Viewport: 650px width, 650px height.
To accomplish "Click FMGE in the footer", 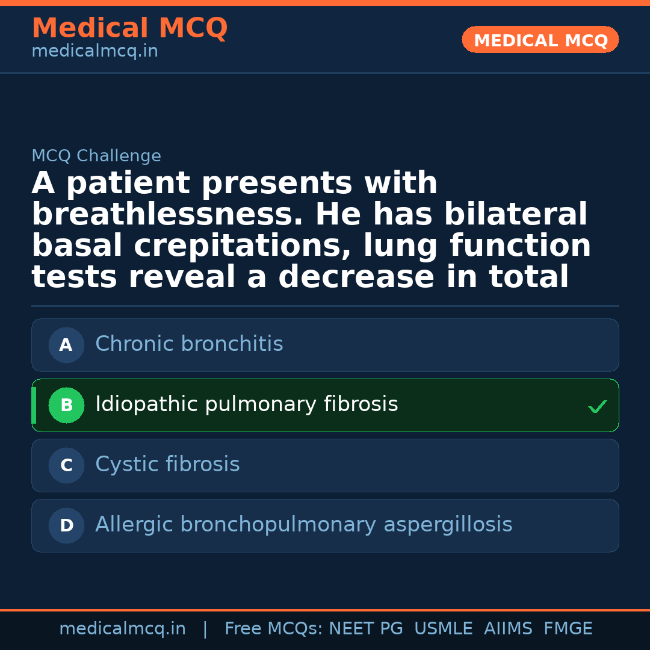I will tap(568, 629).
